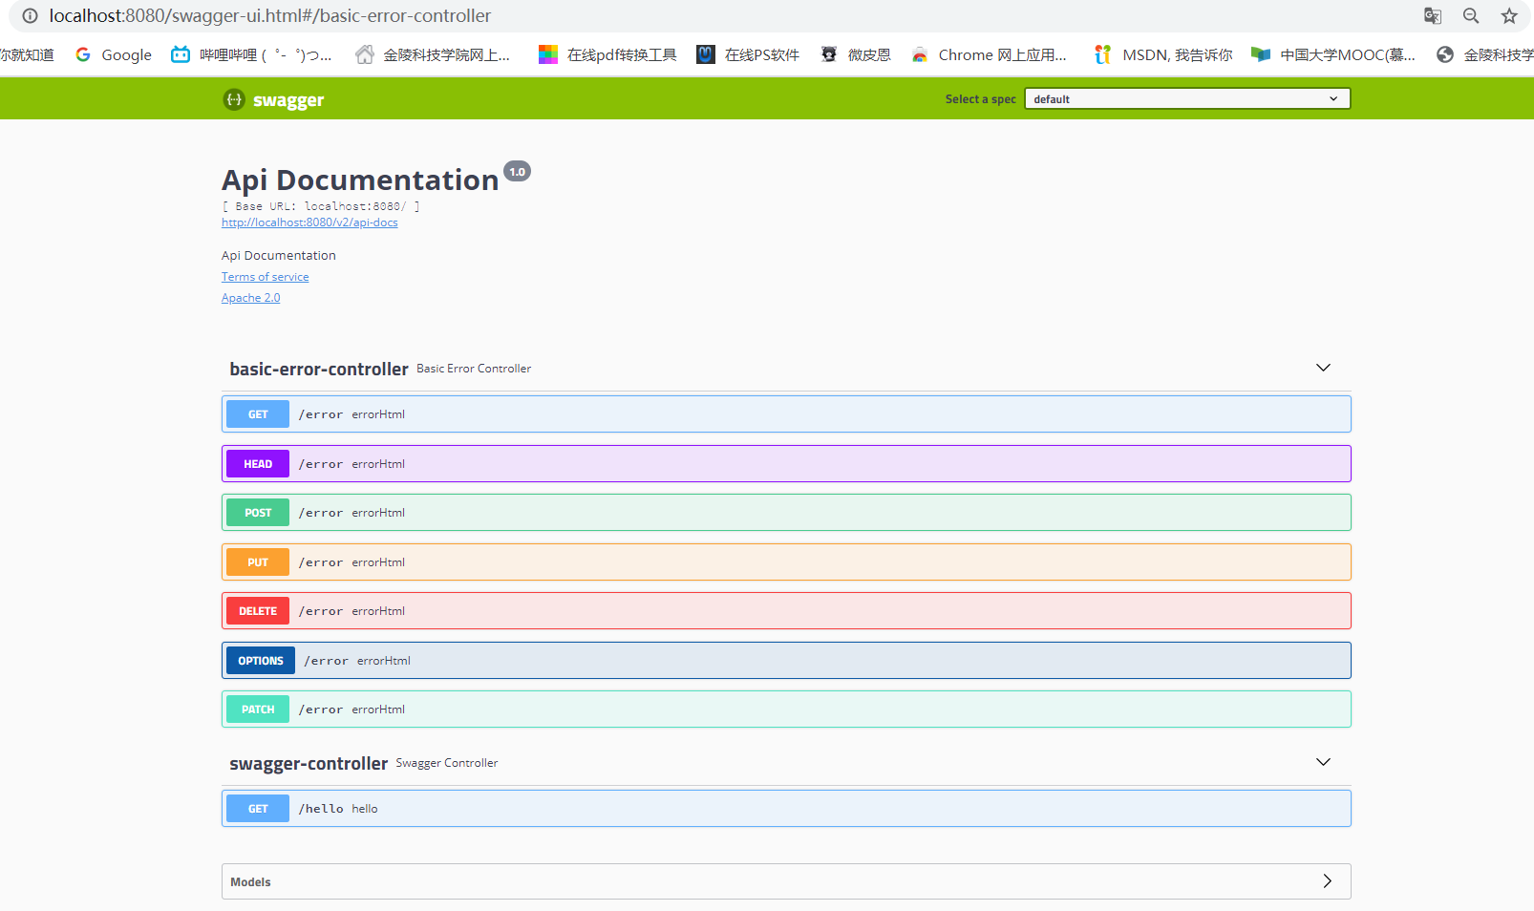This screenshot has height=911, width=1534.
Task: Open the 'Select a spec' default dropdown
Action: [1187, 98]
